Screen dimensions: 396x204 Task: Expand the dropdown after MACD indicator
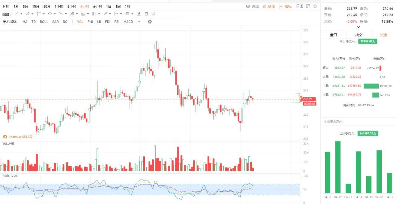tap(139, 22)
